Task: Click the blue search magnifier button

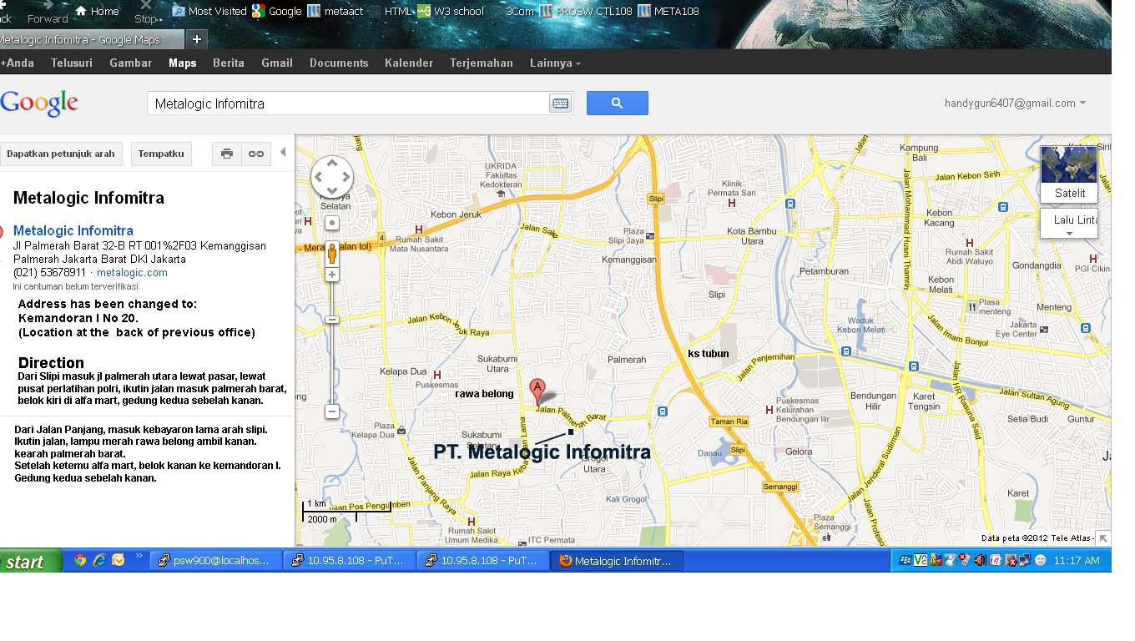Action: pos(617,103)
